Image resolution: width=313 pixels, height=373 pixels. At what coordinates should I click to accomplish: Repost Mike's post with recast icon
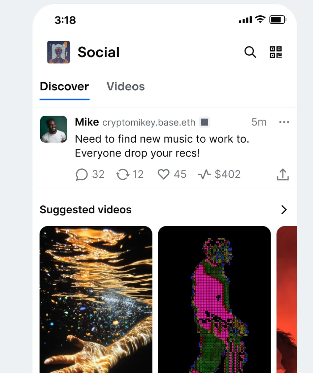point(122,174)
